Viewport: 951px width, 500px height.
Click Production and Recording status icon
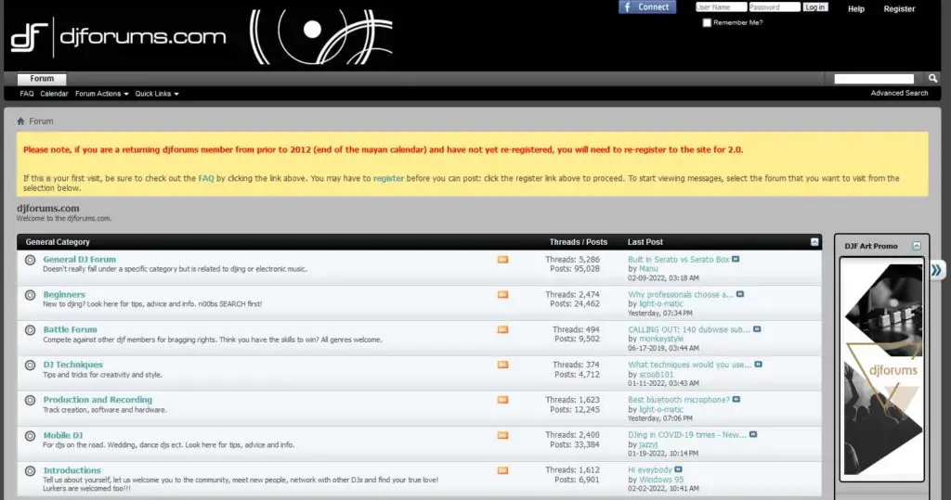click(30, 401)
